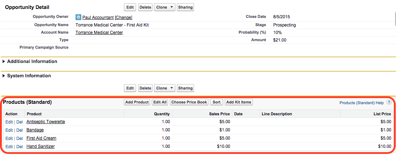
Task: Click the Products (Standard) help question-mark icon
Action: (389, 102)
